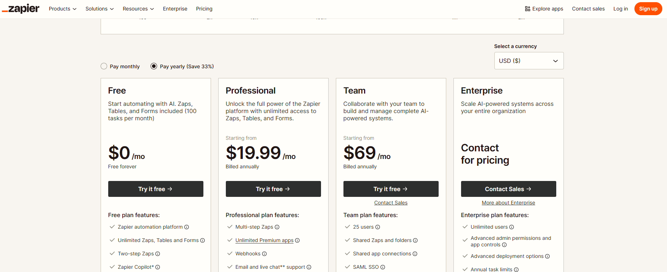Show info for Shared app connections

(415, 254)
